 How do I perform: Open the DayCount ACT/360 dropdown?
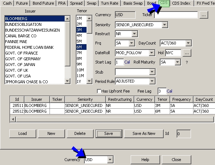[x=188, y=43]
